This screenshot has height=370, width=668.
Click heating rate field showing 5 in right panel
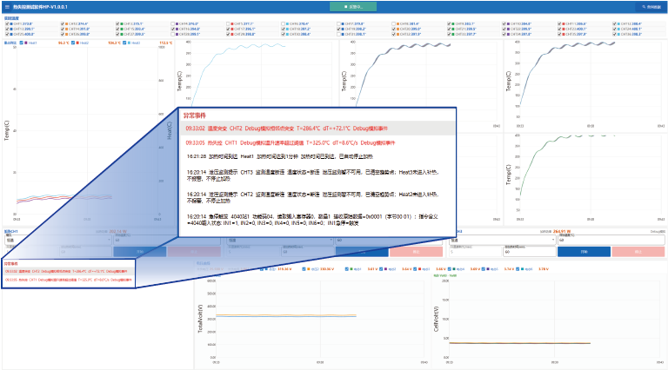[x=476, y=252]
